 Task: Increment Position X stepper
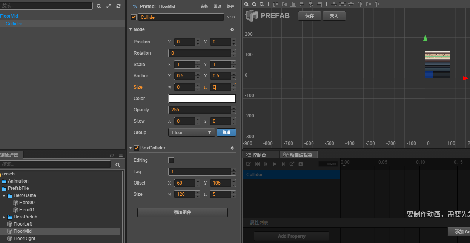click(x=198, y=40)
